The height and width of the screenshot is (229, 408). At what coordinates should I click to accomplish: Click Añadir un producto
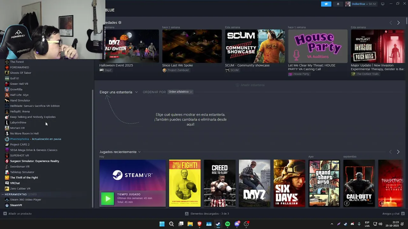18,214
